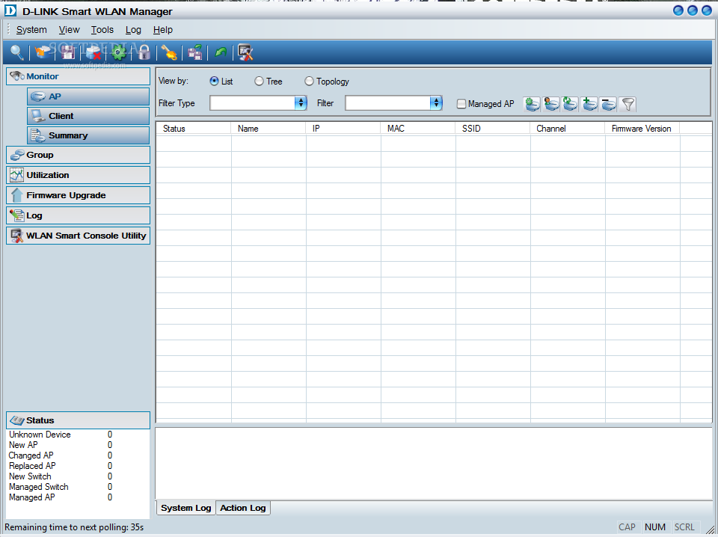This screenshot has height=537, width=718.
Task: Click the magnifying glass discover icon
Action: [x=17, y=52]
